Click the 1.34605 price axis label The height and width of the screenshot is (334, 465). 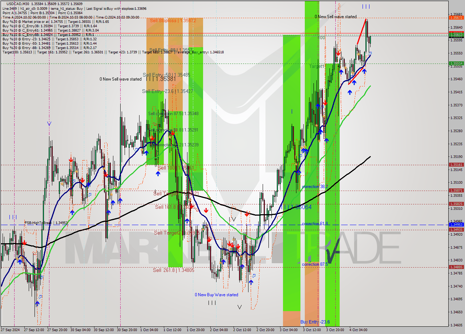click(x=456, y=325)
